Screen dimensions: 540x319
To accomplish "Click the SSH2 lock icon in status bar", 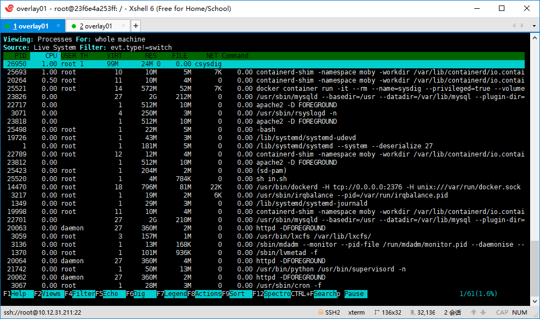I will (320, 312).
